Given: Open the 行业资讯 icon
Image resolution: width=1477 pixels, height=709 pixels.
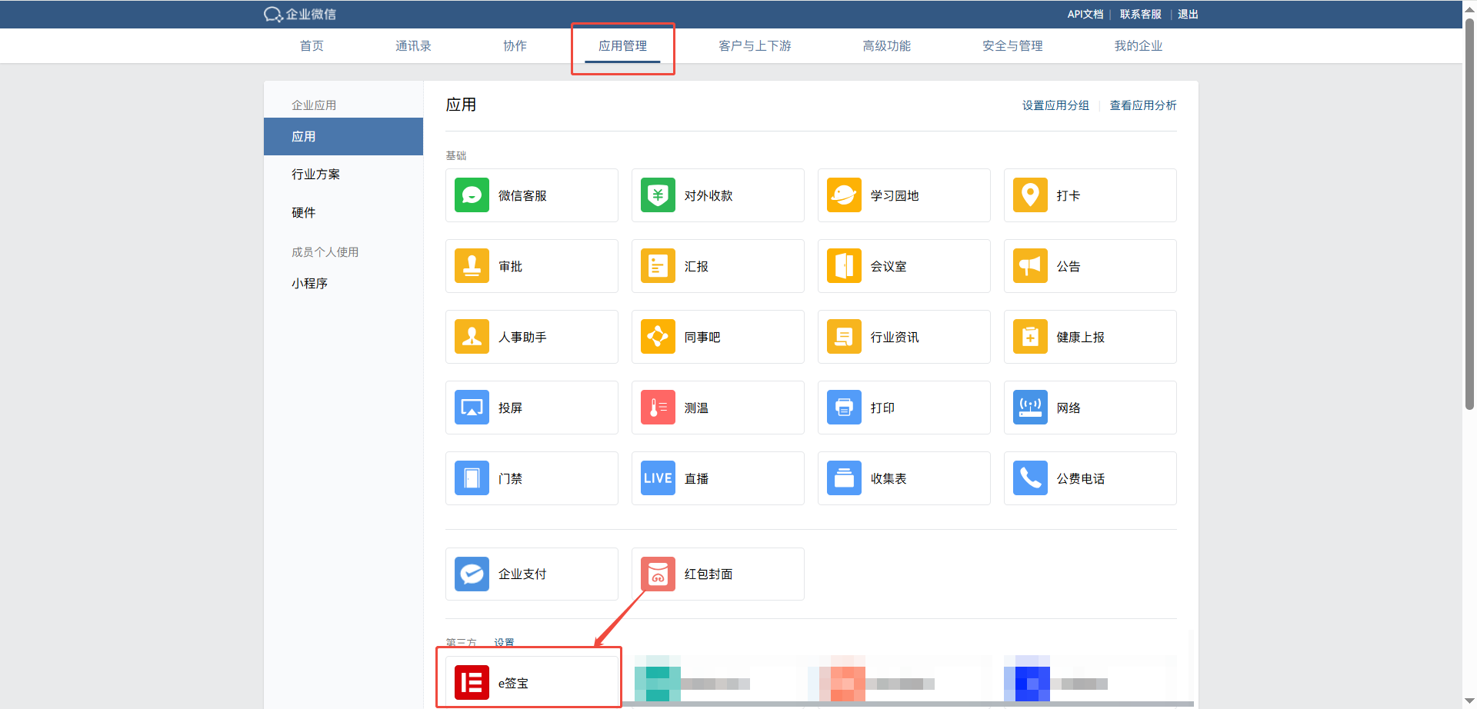Looking at the screenshot, I should pyautogui.click(x=844, y=337).
